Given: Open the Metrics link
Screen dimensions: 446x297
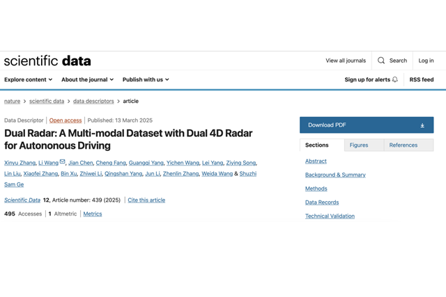Looking at the screenshot, I should tap(93, 214).
